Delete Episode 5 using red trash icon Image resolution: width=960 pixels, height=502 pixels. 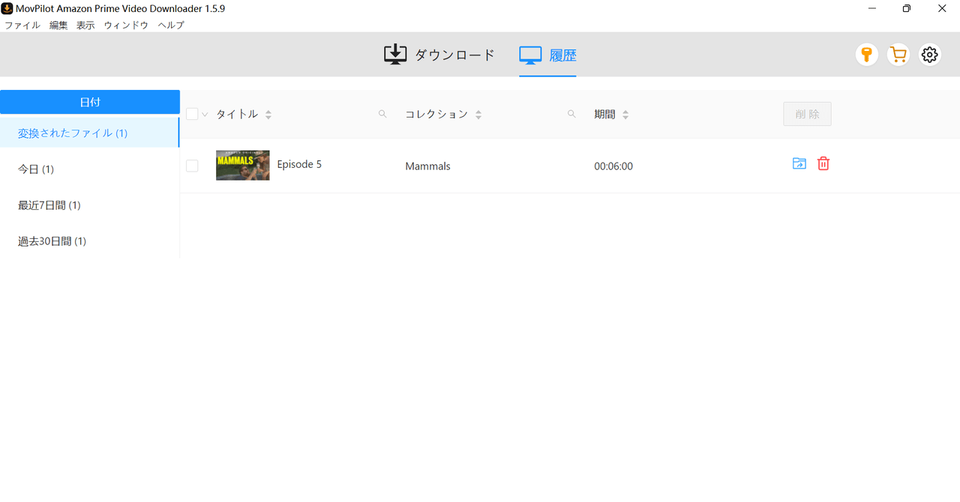tap(823, 163)
